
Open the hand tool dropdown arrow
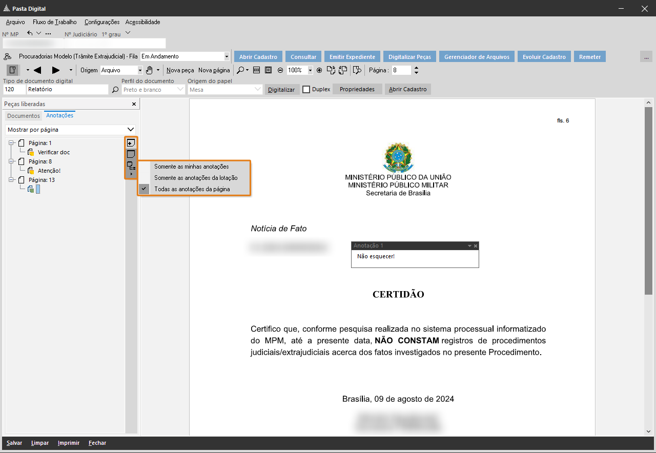pos(158,70)
